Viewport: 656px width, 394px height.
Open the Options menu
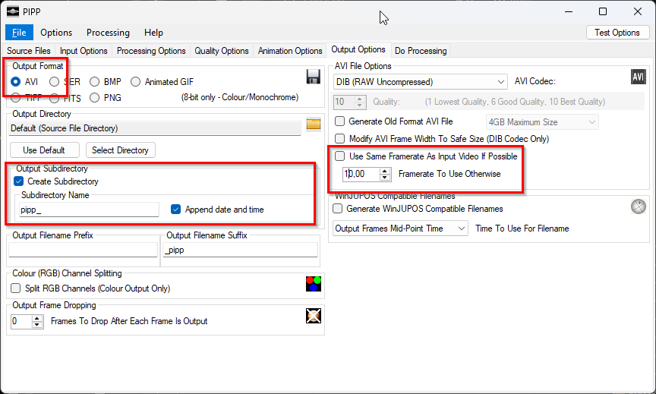[x=56, y=32]
